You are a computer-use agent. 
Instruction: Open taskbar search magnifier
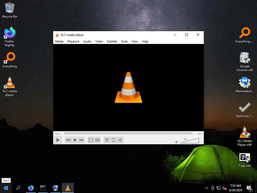18,188
